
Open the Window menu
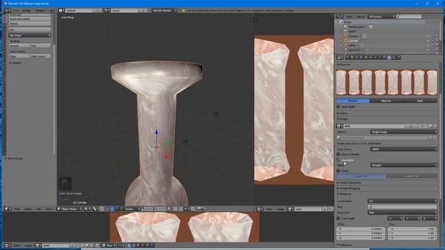pos(40,10)
